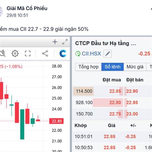Toggle fullscreen frame icon in chart toolbar
This screenshot has width=152, height=152.
[28, 53]
